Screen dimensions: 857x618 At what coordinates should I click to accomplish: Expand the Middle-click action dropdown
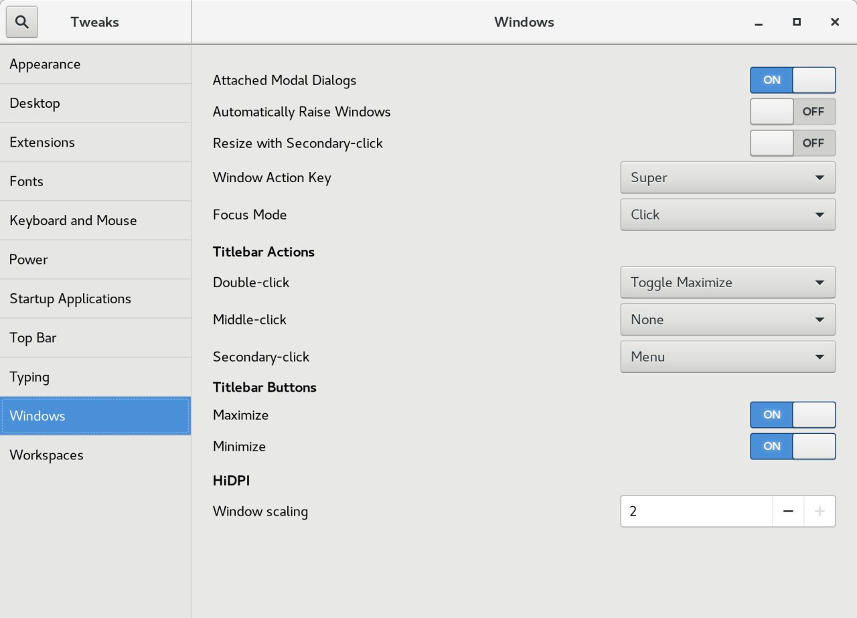pos(728,320)
